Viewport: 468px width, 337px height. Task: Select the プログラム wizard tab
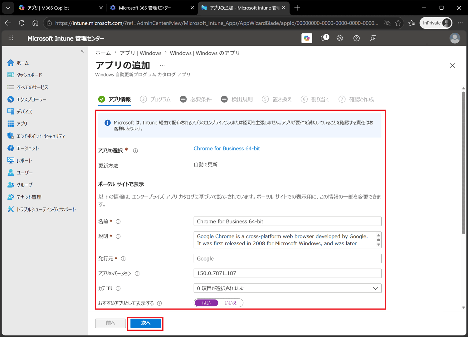155,99
